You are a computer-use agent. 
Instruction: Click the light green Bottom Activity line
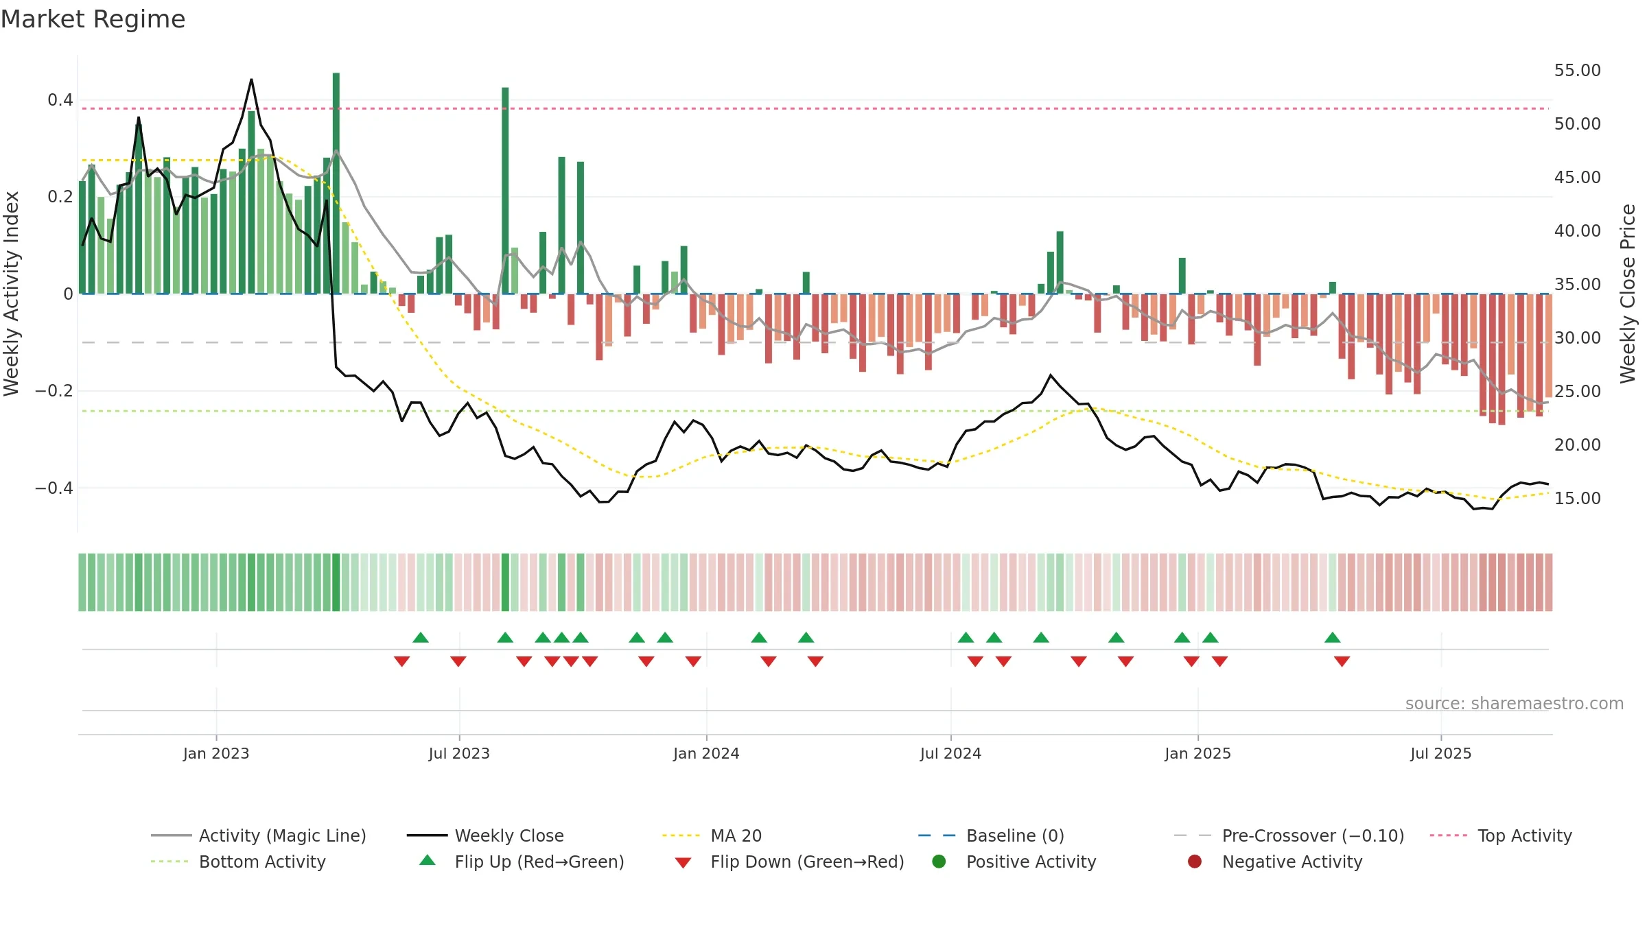point(815,411)
